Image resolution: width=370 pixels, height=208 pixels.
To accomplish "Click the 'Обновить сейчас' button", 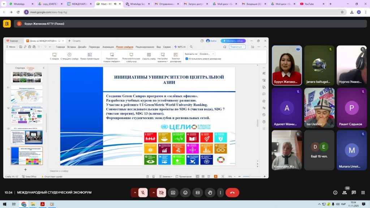I will (233, 41).
